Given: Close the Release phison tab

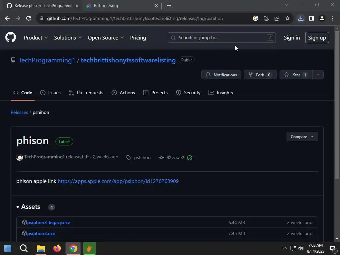Looking at the screenshot, I should (77, 6).
